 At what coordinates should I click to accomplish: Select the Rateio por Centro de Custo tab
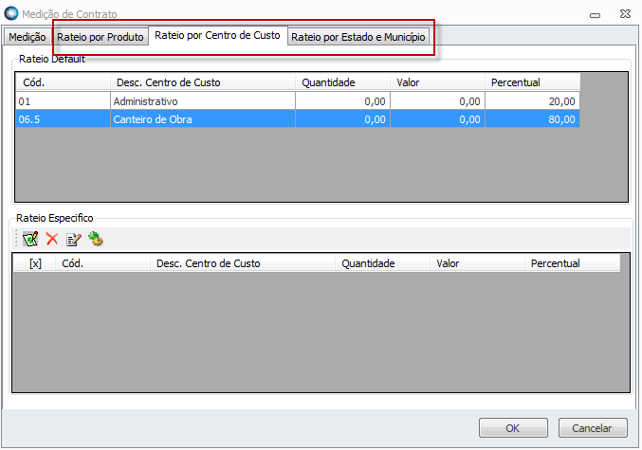[217, 35]
